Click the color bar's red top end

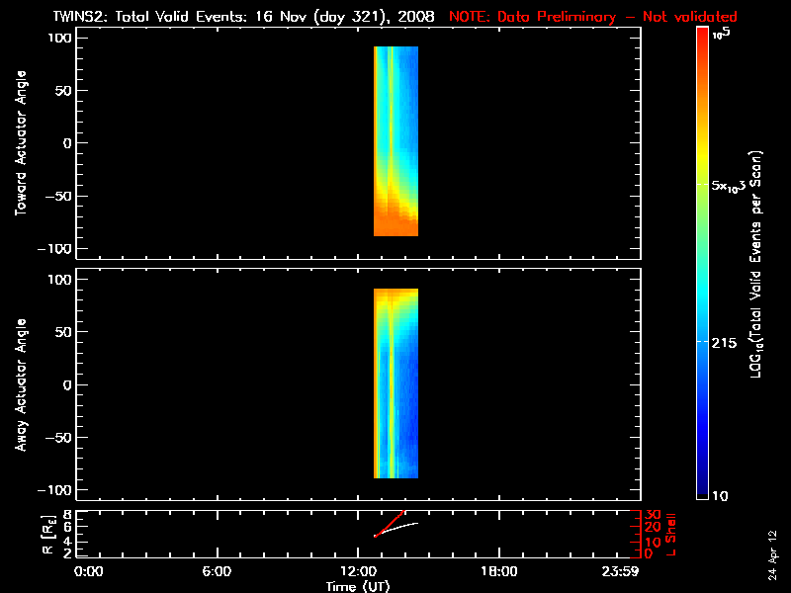pos(702,32)
